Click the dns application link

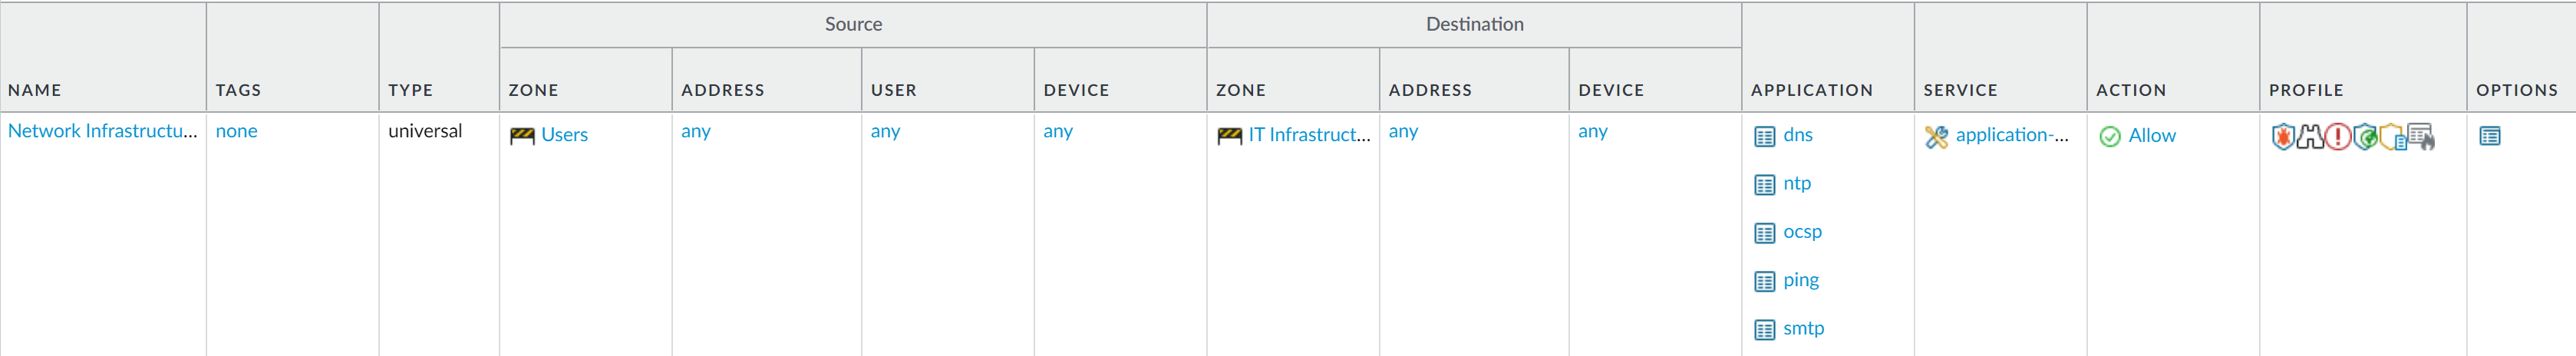pyautogui.click(x=1797, y=135)
